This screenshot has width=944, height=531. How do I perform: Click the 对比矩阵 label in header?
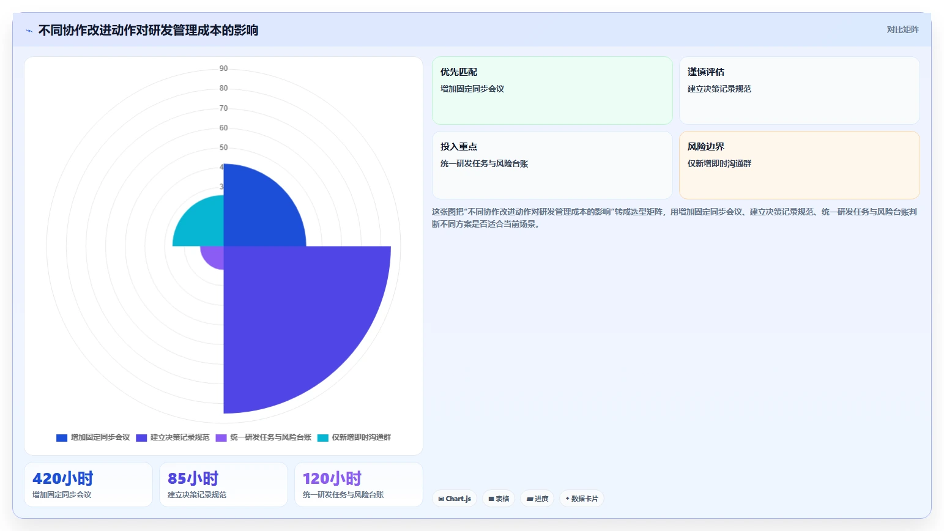tap(902, 29)
